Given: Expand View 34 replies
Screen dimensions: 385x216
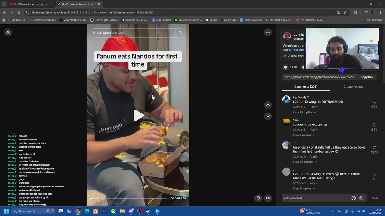Looking at the screenshot, I should point(304,162).
